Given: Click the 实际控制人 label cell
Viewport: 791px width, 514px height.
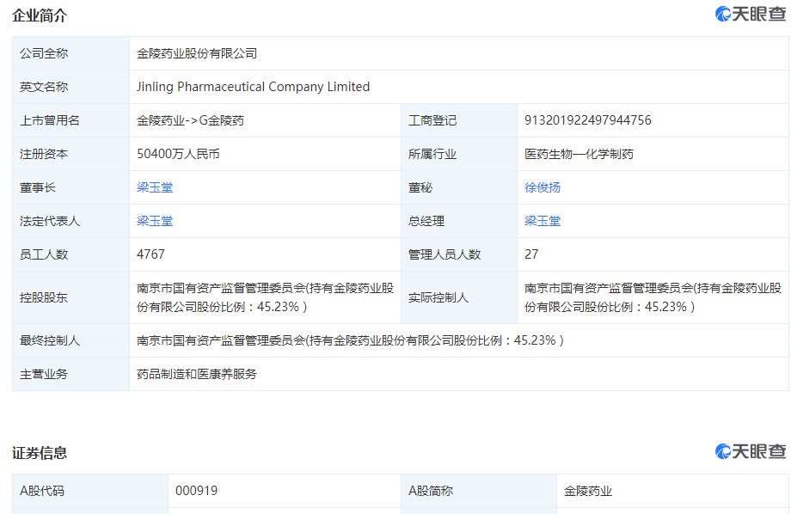Looking at the screenshot, I should (x=459, y=297).
